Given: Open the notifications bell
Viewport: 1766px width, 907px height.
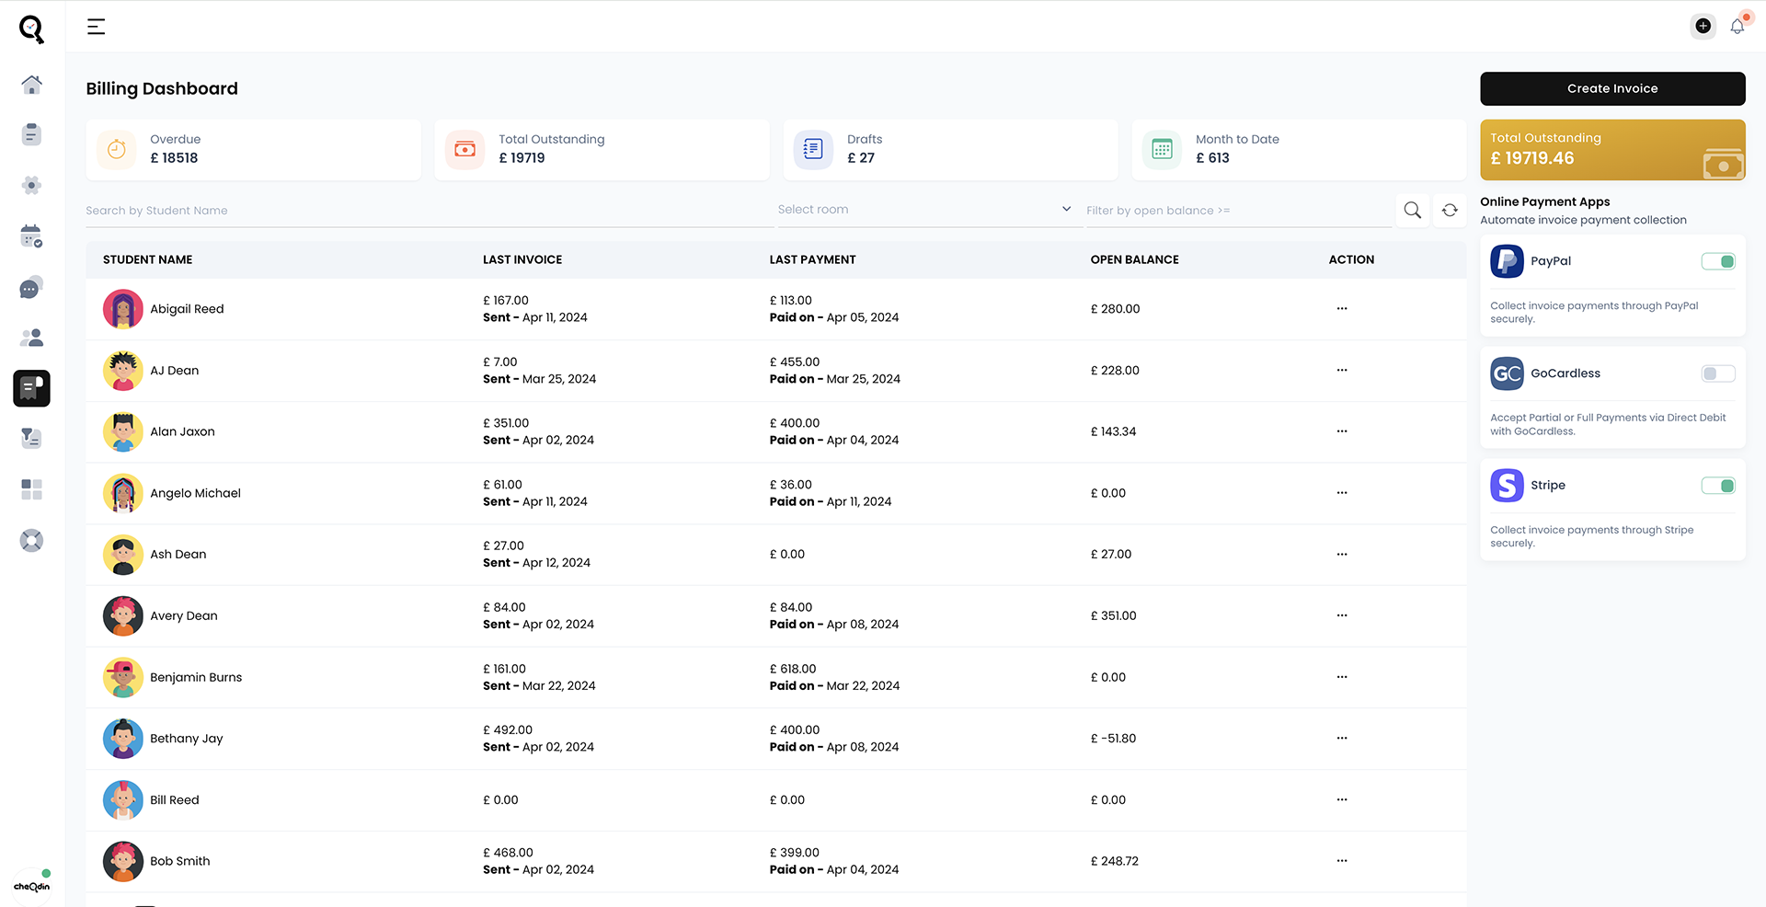Looking at the screenshot, I should click(1737, 26).
